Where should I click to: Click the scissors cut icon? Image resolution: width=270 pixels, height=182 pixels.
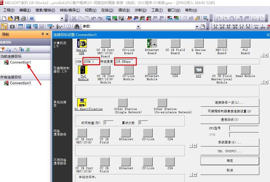tap(74, 18)
